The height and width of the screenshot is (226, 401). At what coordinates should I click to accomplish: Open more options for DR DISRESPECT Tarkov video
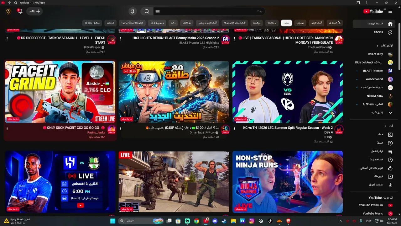7,39
